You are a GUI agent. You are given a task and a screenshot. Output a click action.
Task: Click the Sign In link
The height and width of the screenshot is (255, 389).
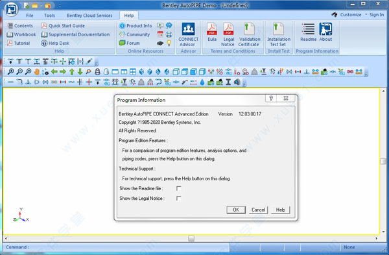point(376,15)
